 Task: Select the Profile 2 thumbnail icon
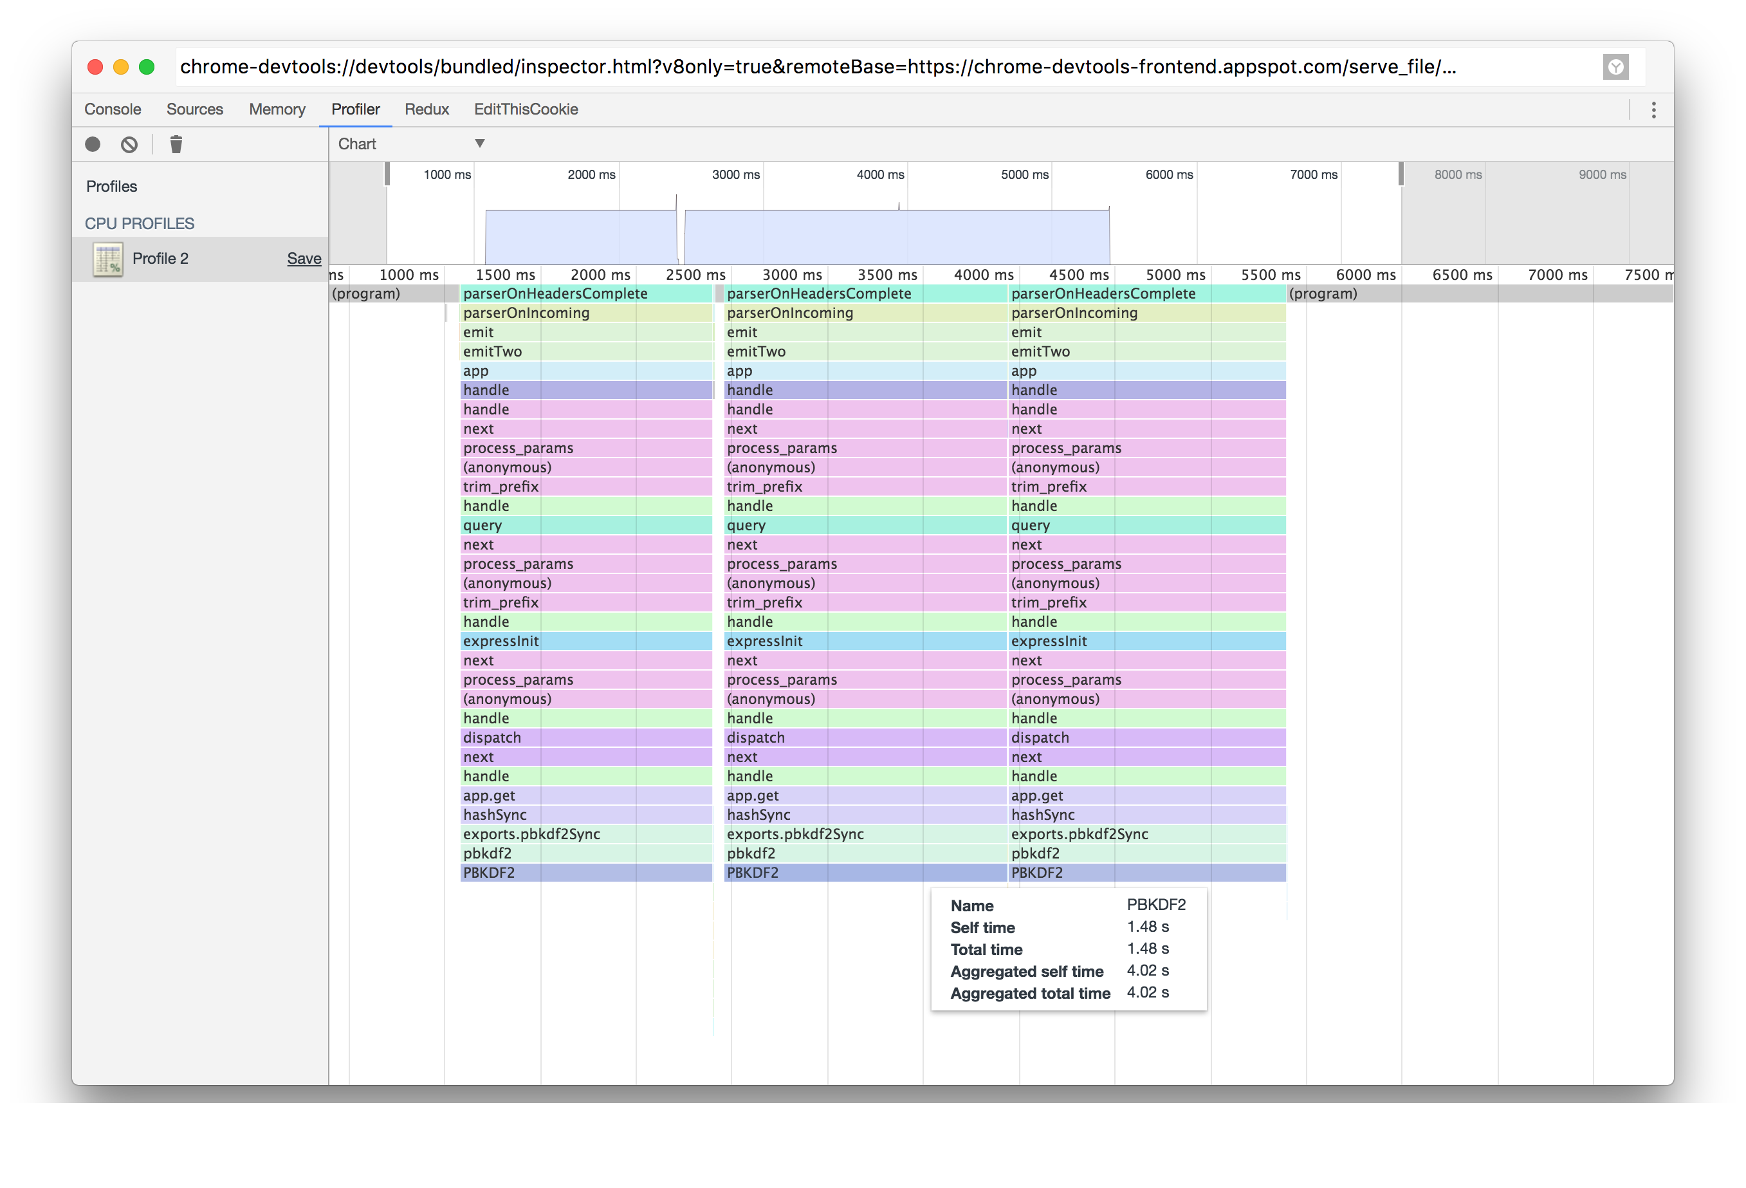tap(107, 259)
